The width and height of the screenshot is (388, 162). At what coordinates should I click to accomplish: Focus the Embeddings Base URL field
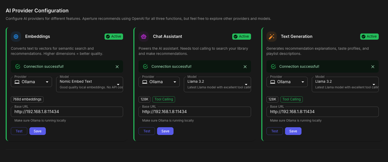click(x=67, y=112)
